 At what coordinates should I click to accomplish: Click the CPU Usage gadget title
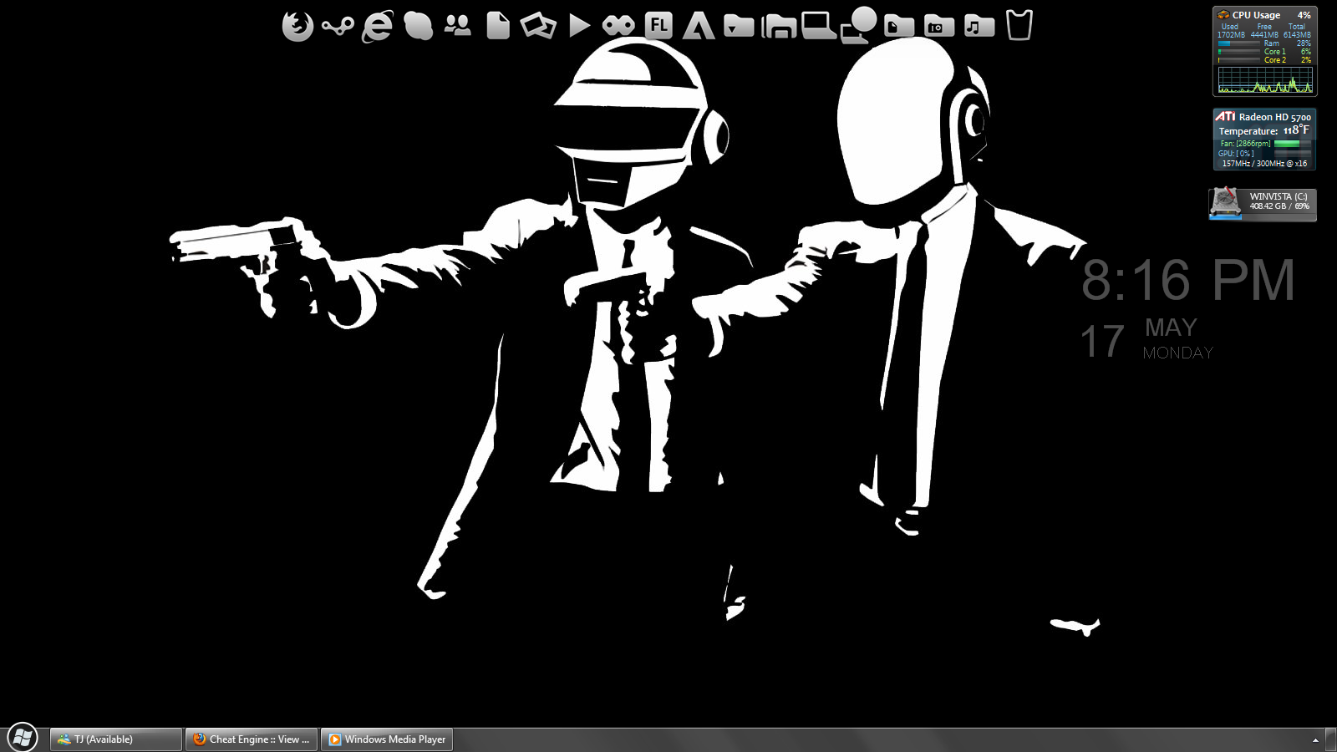1256,15
